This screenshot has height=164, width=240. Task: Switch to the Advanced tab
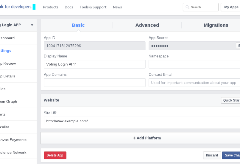(x=147, y=25)
